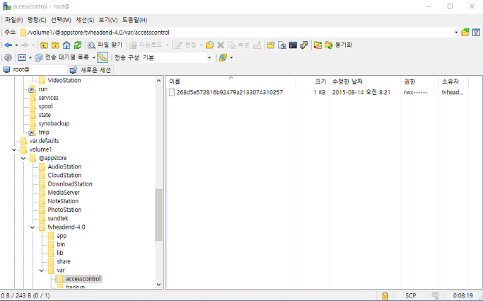Click the view style icon

(x=22, y=57)
